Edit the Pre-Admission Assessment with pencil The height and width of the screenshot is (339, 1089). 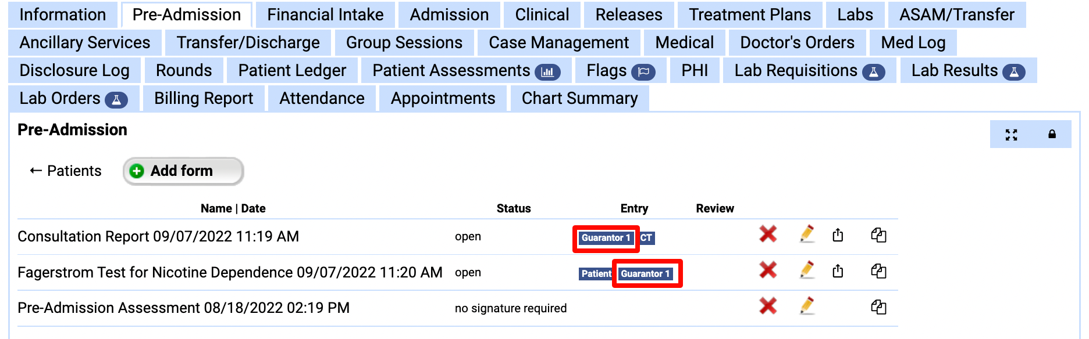(808, 306)
